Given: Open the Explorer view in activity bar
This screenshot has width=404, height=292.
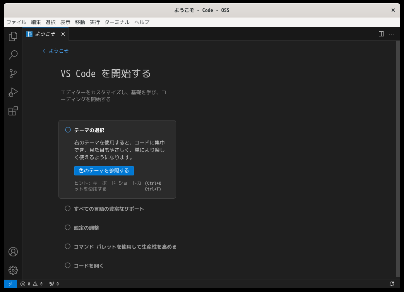Looking at the screenshot, I should [x=13, y=36].
